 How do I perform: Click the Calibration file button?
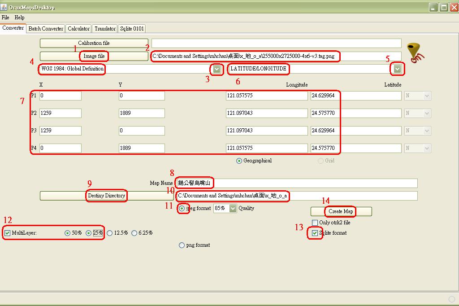(x=94, y=43)
